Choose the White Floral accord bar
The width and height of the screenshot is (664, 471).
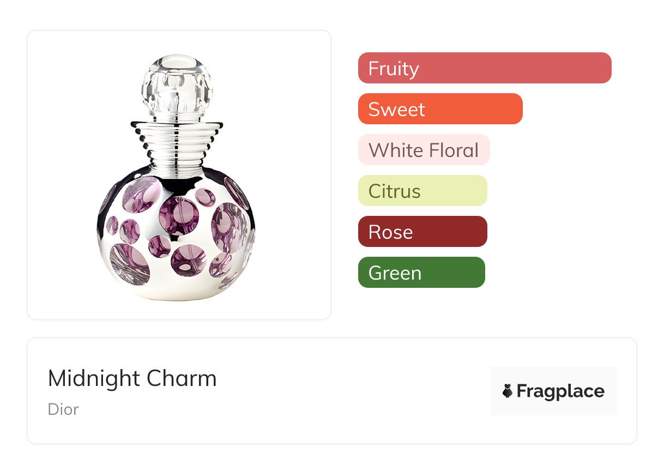coord(424,150)
